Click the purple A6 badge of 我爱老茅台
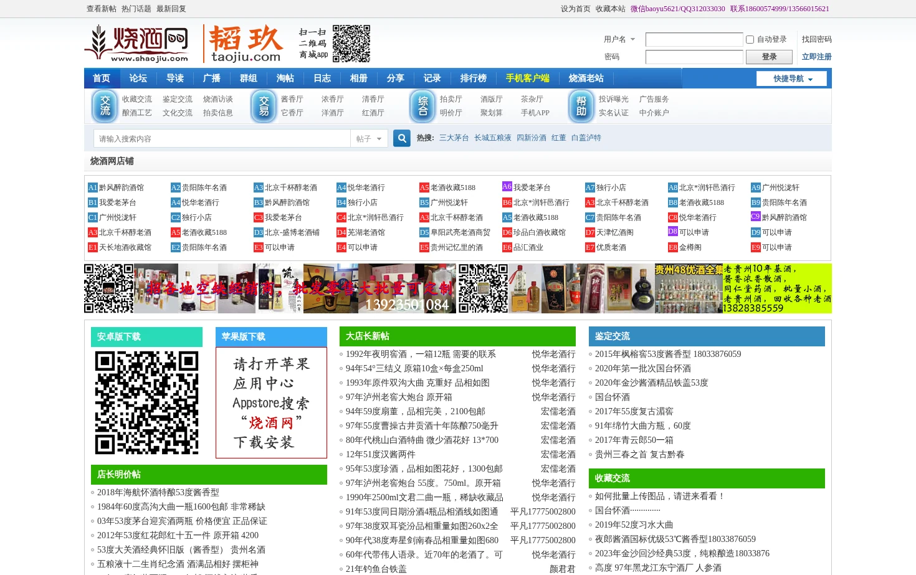 click(507, 186)
